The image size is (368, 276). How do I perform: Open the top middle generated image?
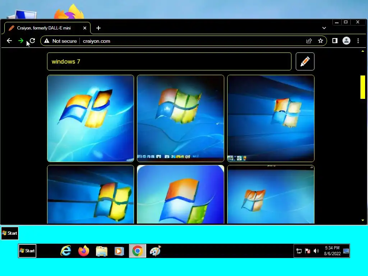click(180, 118)
